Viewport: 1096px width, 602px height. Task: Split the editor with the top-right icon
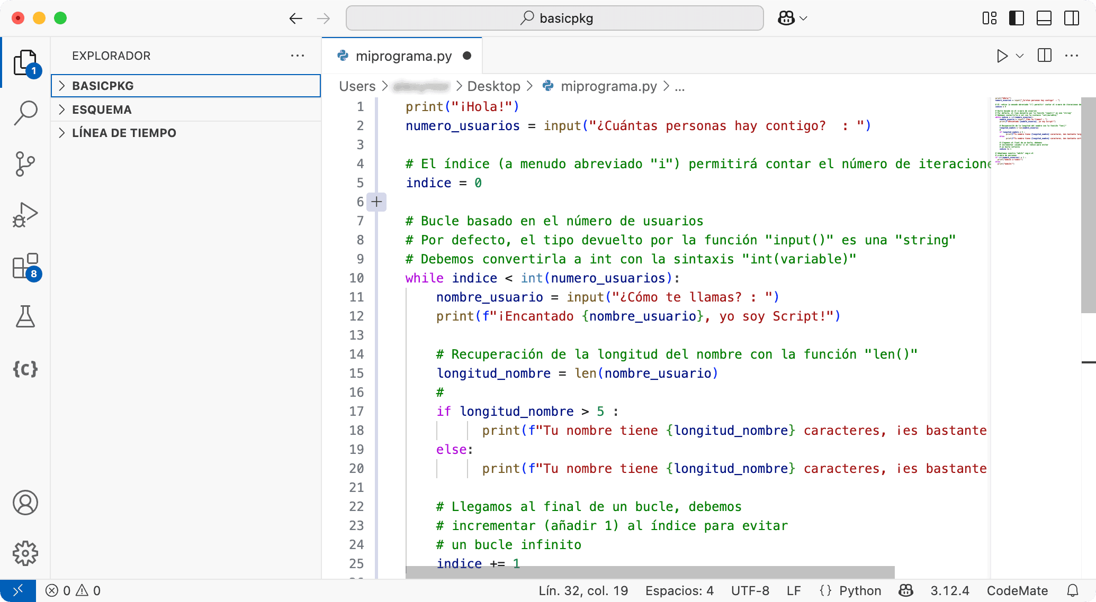(1044, 56)
